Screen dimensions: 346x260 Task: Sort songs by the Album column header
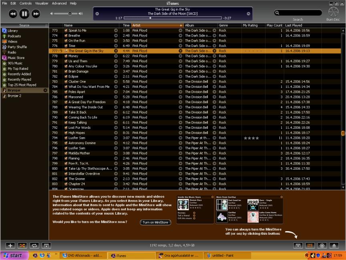[x=200, y=25]
